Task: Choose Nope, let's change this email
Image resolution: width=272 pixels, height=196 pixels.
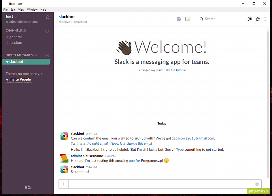Action: [131, 143]
